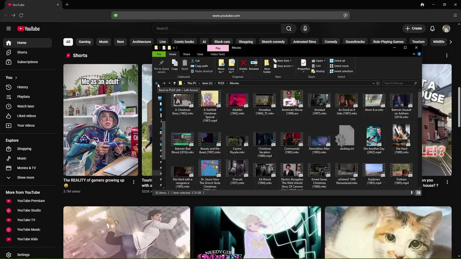Viewport: 461px width, 259px height.
Task: Click PLEX in address breadcrumb
Action: click(221, 83)
